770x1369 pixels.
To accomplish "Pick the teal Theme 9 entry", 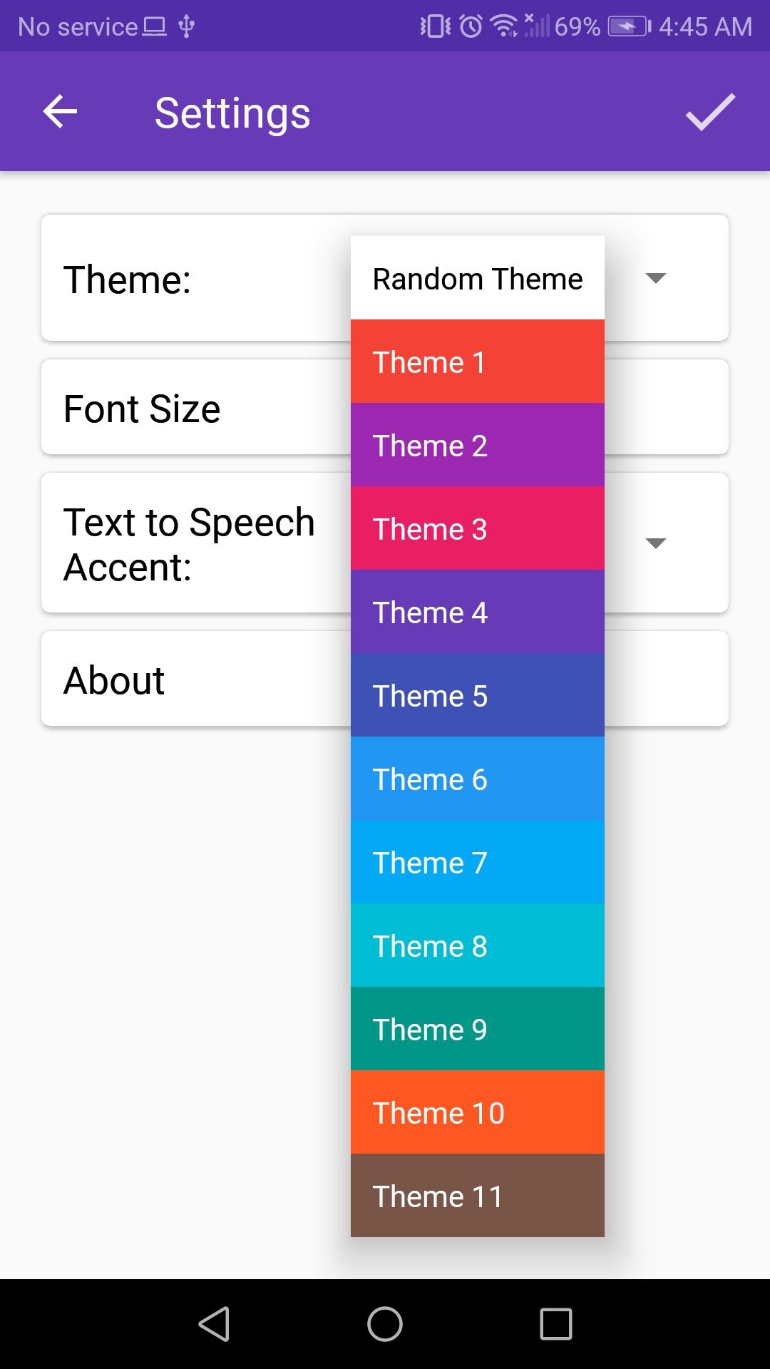I will click(478, 1029).
